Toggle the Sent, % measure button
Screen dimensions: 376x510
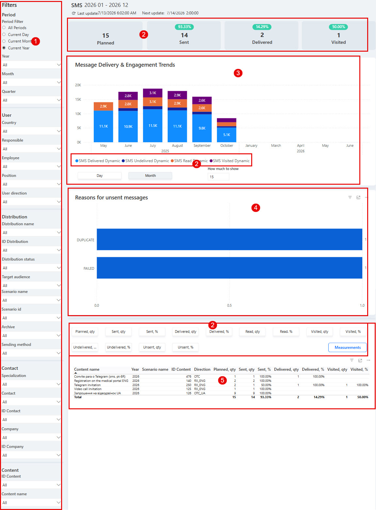[152, 331]
